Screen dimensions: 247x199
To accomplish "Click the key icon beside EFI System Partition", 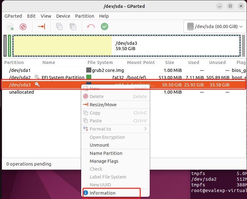I will click(37, 77).
